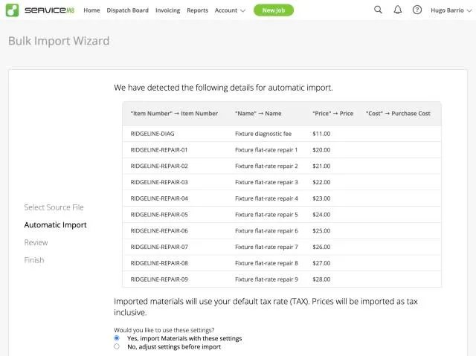Image resolution: width=476 pixels, height=356 pixels.
Task: Click the Bulk Import Wizard page title
Action: pos(59,41)
